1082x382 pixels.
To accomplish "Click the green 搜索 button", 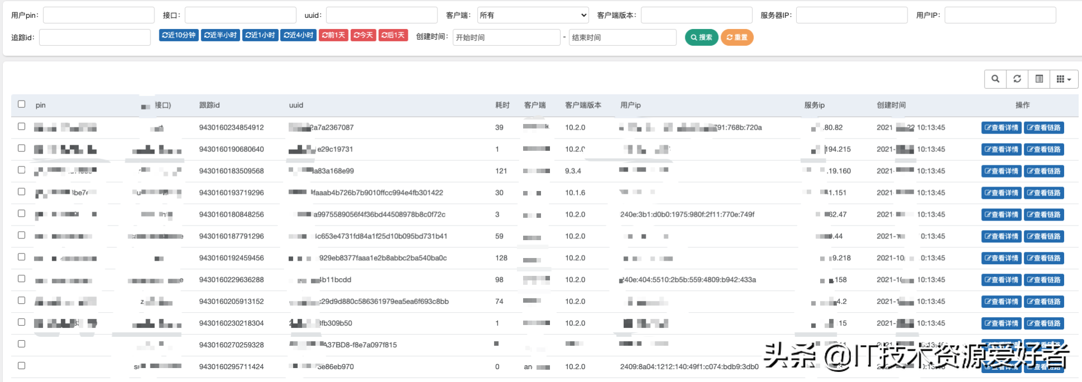I will point(702,37).
